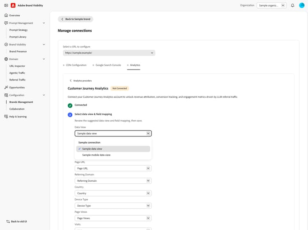Open Collaboration page
The height and width of the screenshot is (230, 308).
pyautogui.click(x=17, y=109)
